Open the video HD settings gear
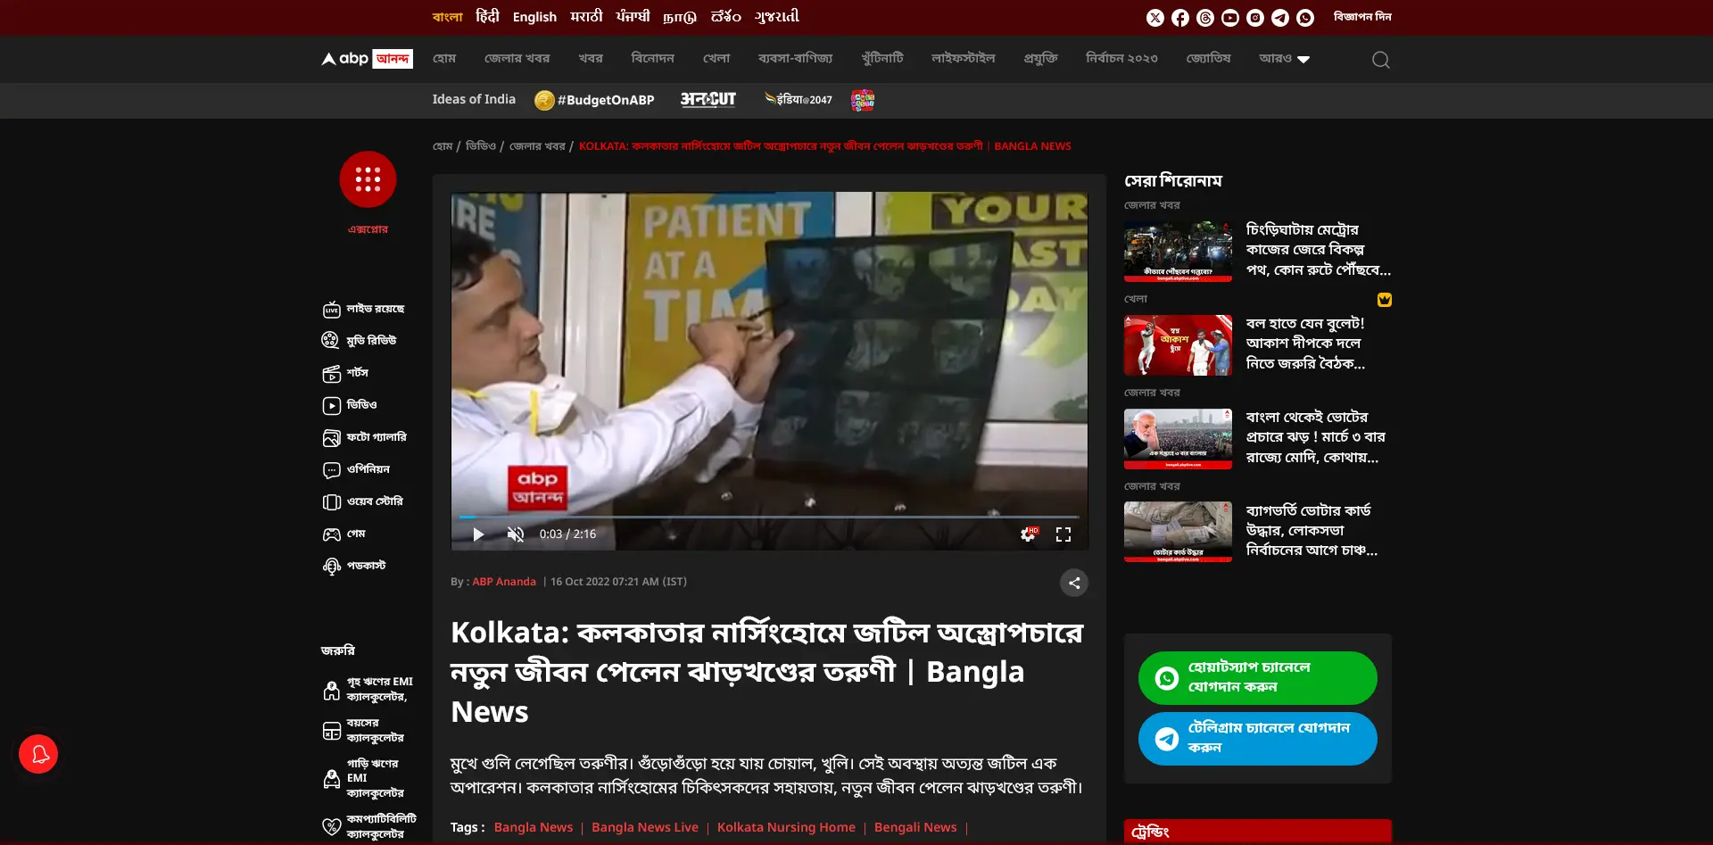The width and height of the screenshot is (1713, 845). (1029, 534)
